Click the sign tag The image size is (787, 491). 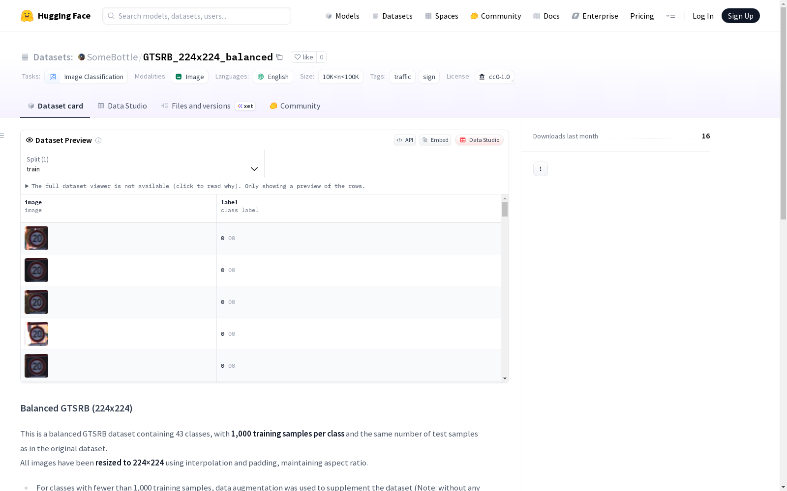429,77
